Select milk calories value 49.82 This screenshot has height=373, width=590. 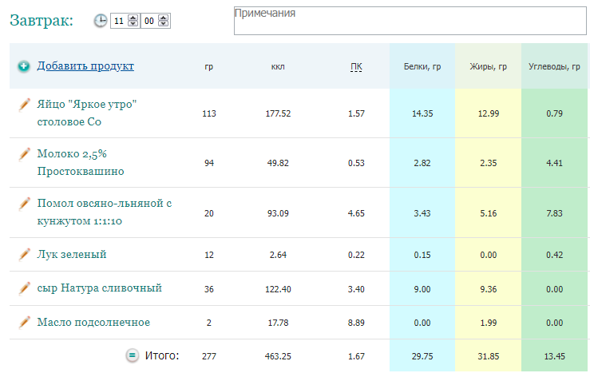[278, 164]
